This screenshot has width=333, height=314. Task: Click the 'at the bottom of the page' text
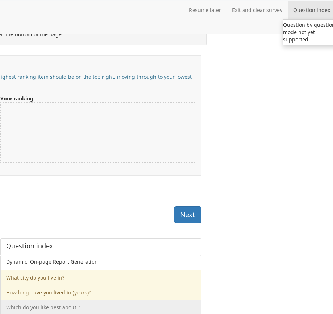pos(31,35)
